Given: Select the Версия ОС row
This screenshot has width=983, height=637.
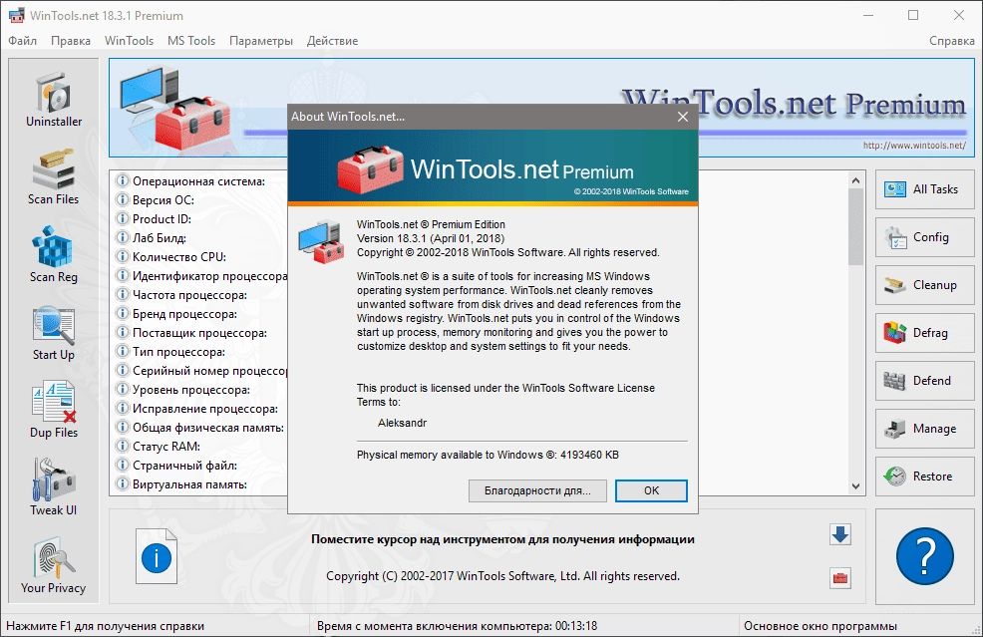Looking at the screenshot, I should 199,200.
